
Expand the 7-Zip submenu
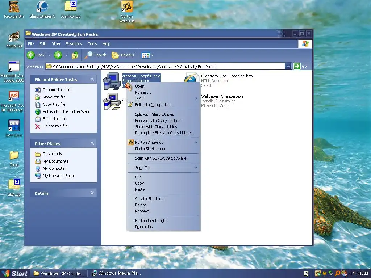coord(163,98)
